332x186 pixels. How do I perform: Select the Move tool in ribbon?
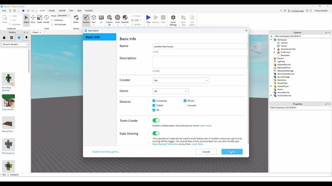(33, 19)
